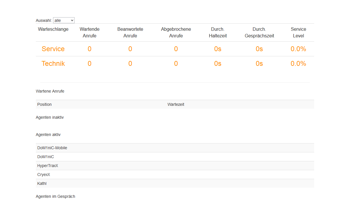Click the Warteschlange column header
Viewport: 350px width, 207px height.
pos(53,29)
